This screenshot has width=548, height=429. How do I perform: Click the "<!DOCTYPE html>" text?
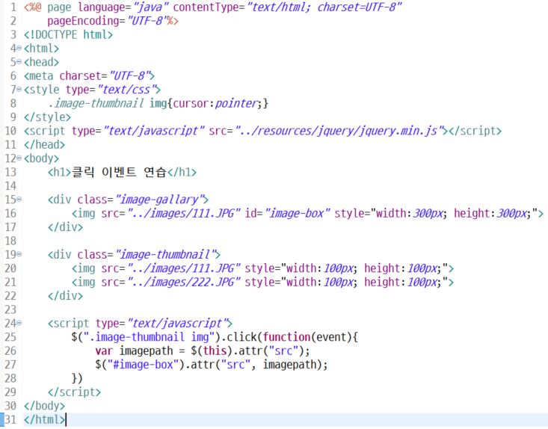pos(68,34)
